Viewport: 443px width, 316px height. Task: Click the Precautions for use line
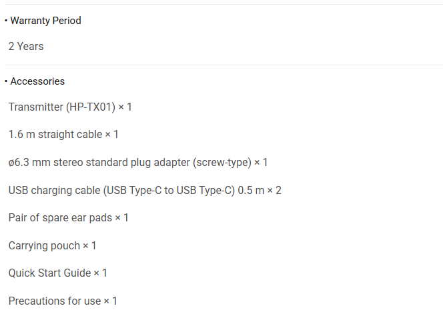coord(63,301)
